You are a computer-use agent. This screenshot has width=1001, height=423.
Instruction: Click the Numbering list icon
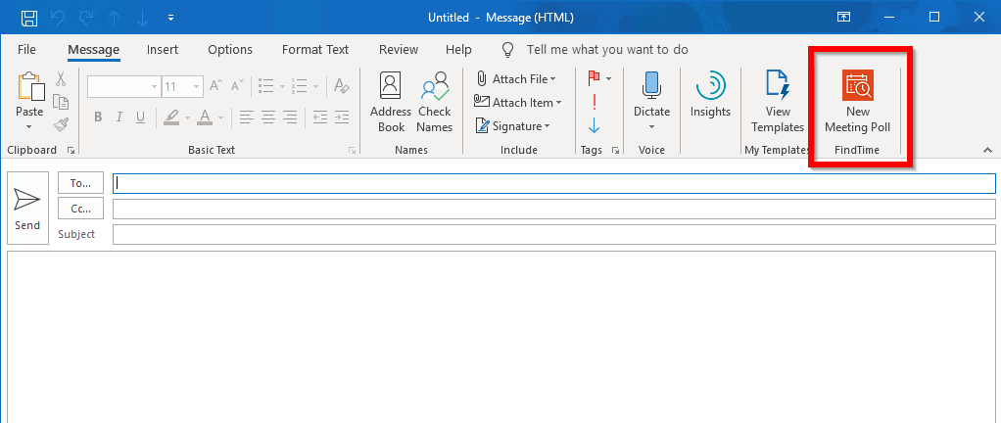pyautogui.click(x=300, y=86)
